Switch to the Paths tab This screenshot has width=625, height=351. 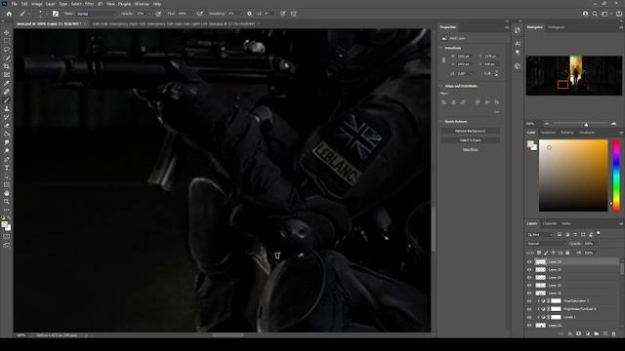[x=566, y=223]
